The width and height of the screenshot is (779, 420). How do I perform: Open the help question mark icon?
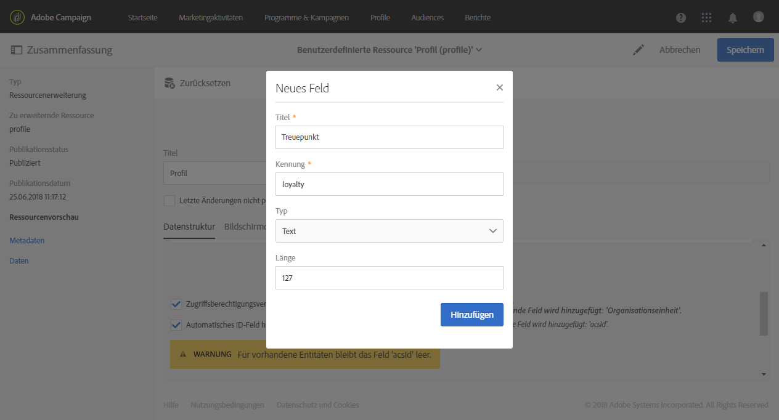click(x=681, y=17)
